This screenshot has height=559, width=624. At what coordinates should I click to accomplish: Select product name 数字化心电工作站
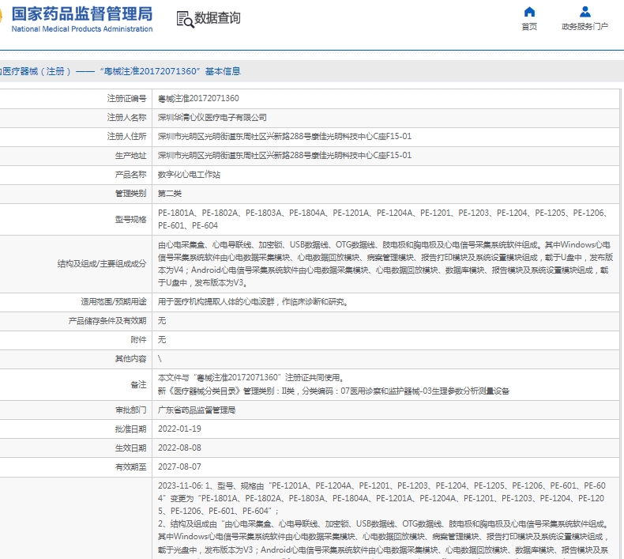tap(189, 175)
